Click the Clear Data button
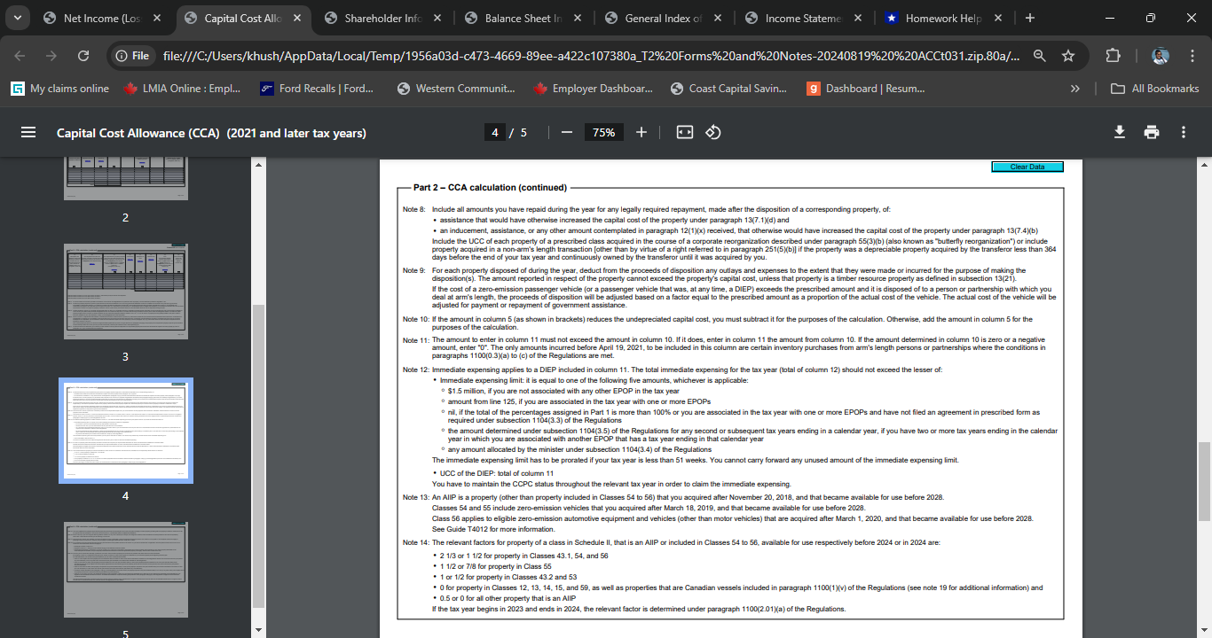1212x638 pixels. [x=1027, y=167]
